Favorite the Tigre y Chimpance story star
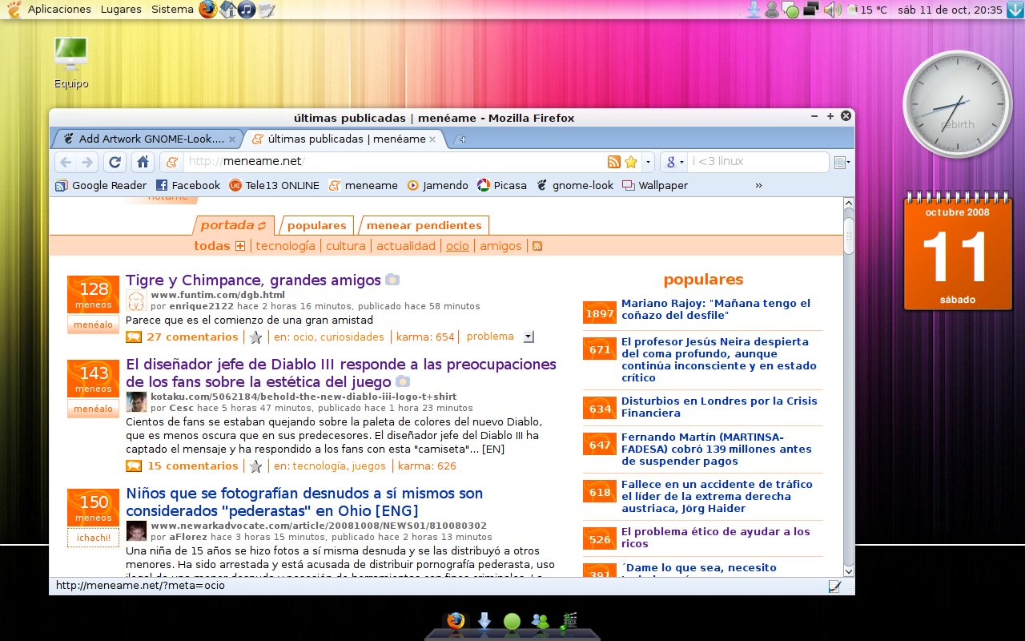 [x=255, y=337]
